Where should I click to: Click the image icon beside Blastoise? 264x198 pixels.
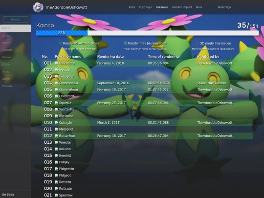pyautogui.click(x=56, y=116)
